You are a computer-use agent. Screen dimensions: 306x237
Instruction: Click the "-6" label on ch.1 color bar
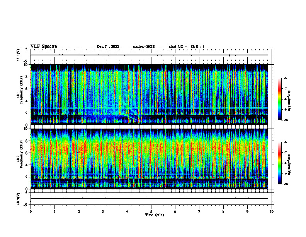click(x=285, y=78)
